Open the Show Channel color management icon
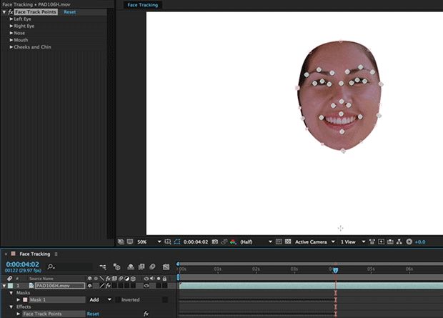443x318 pixels. click(233, 242)
